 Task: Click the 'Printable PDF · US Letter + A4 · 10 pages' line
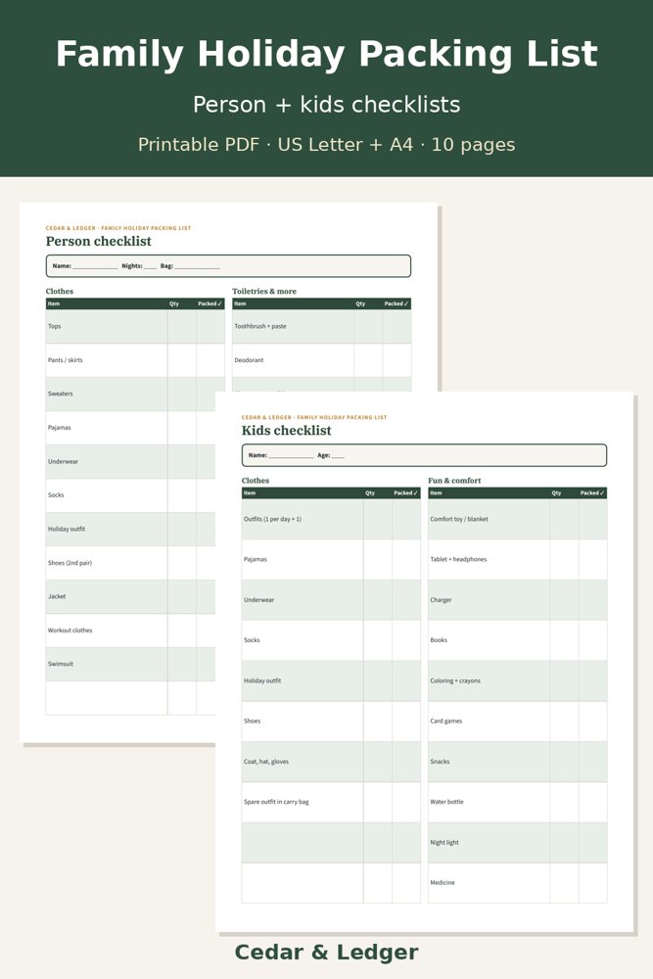(x=327, y=145)
